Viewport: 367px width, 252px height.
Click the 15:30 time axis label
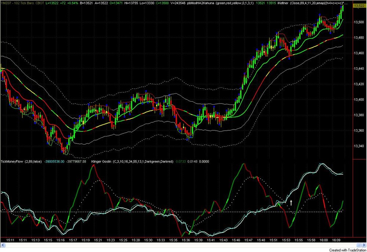pyautogui.click(x=148, y=240)
